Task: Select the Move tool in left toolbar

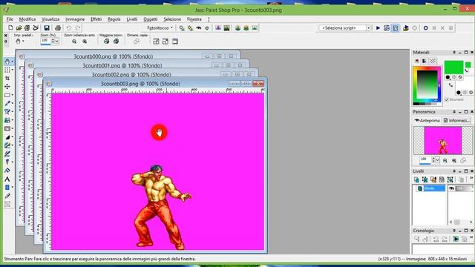Action: 7,87
